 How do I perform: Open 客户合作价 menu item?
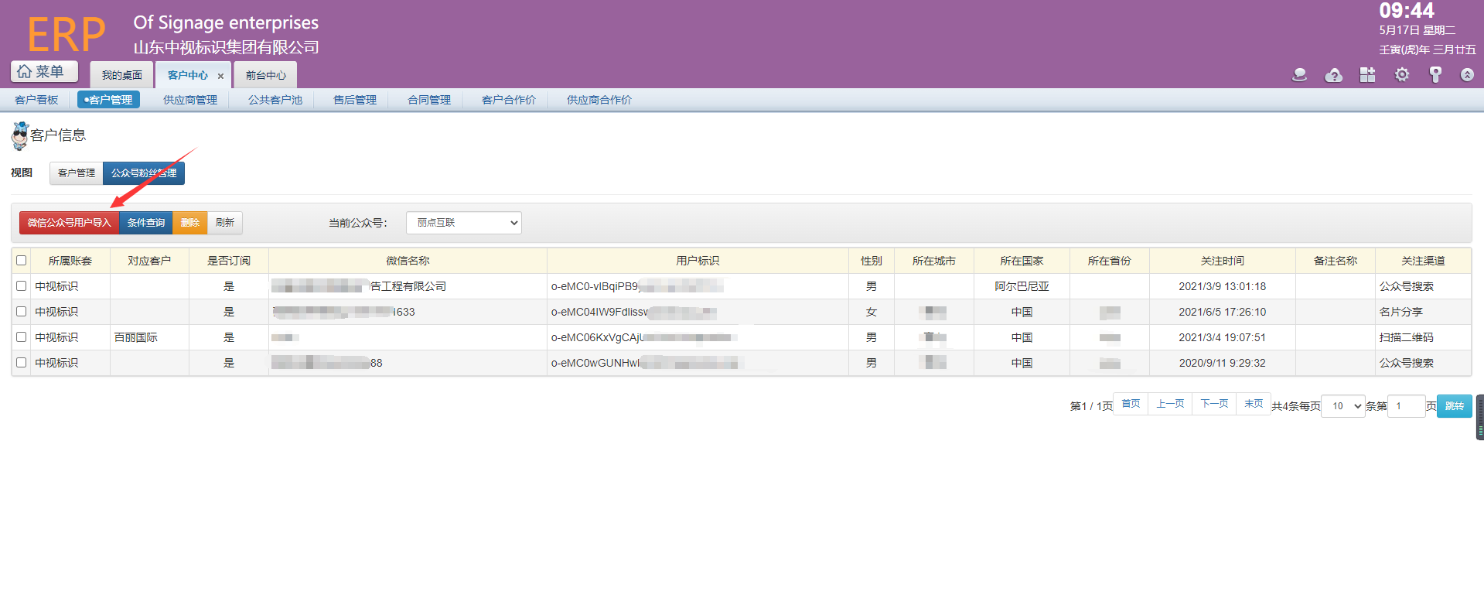509,100
